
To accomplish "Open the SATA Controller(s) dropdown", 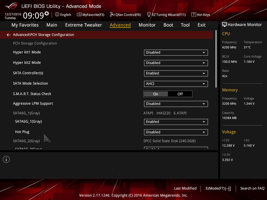I will [x=176, y=73].
